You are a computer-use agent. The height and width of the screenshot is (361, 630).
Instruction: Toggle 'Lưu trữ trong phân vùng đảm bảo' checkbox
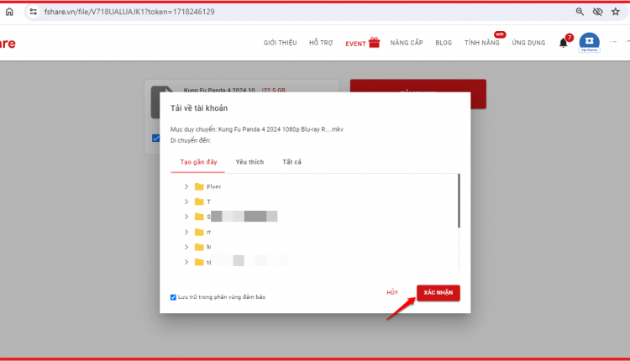pyautogui.click(x=173, y=297)
